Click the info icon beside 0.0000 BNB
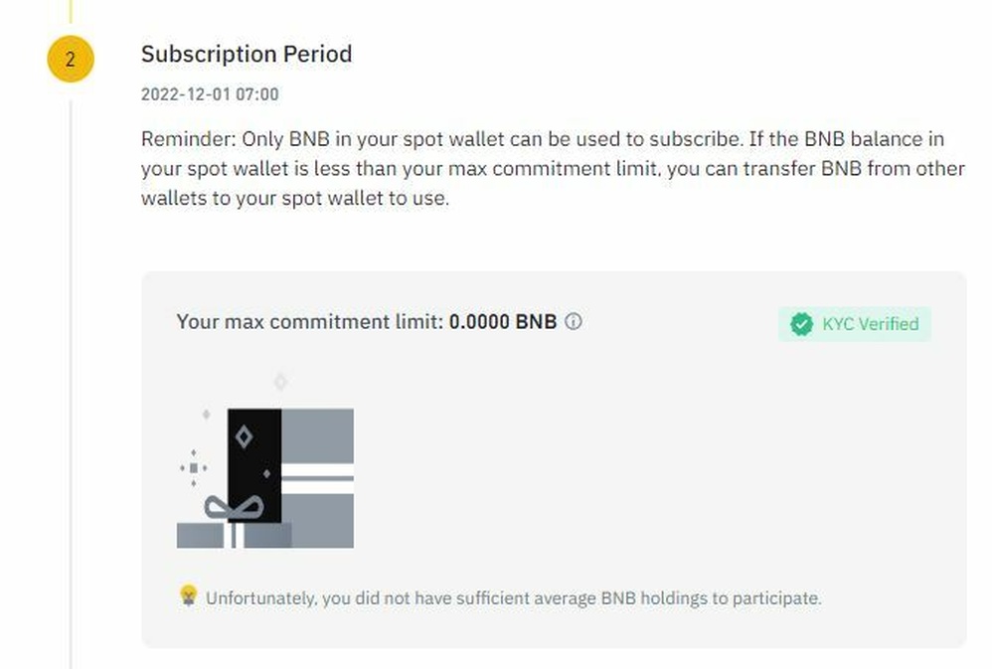The height and width of the screenshot is (669, 992). pos(574,322)
